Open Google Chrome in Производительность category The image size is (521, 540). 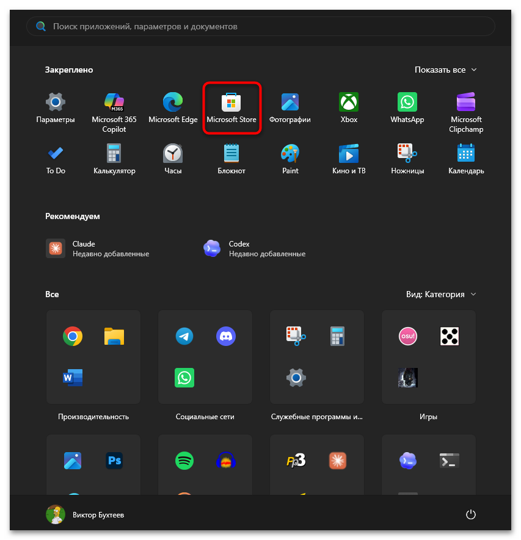73,336
